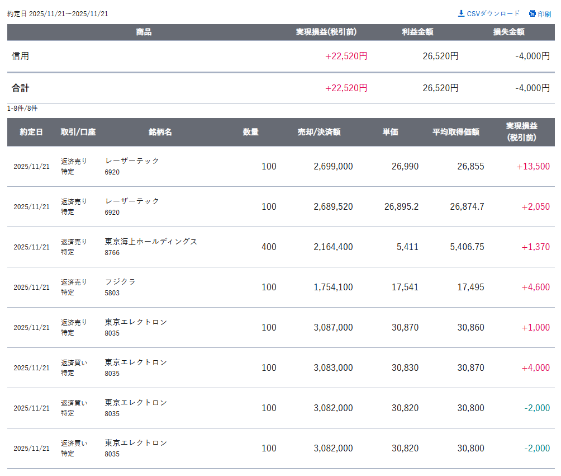The height and width of the screenshot is (476, 561).
Task: Select 東京海上ホールディングス stock name
Action: coord(151,242)
